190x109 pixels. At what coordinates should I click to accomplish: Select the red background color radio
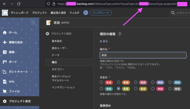[102, 82]
